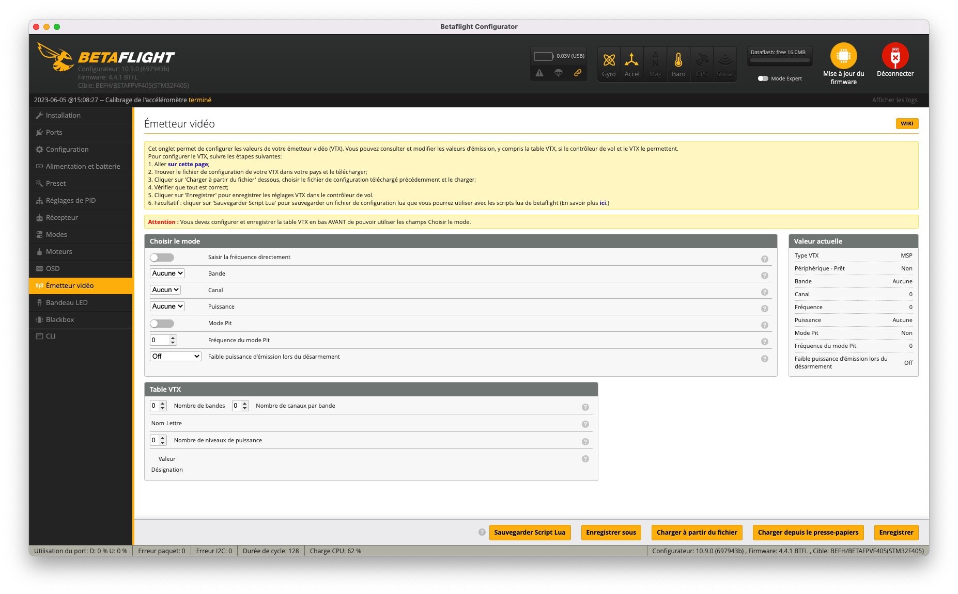Click the Nombre de bandes stepper
Screen dimensions: 958x594
(x=158, y=406)
